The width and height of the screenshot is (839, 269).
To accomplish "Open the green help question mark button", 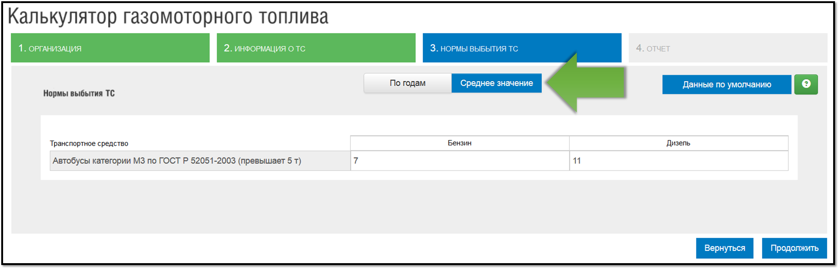I will coord(806,84).
